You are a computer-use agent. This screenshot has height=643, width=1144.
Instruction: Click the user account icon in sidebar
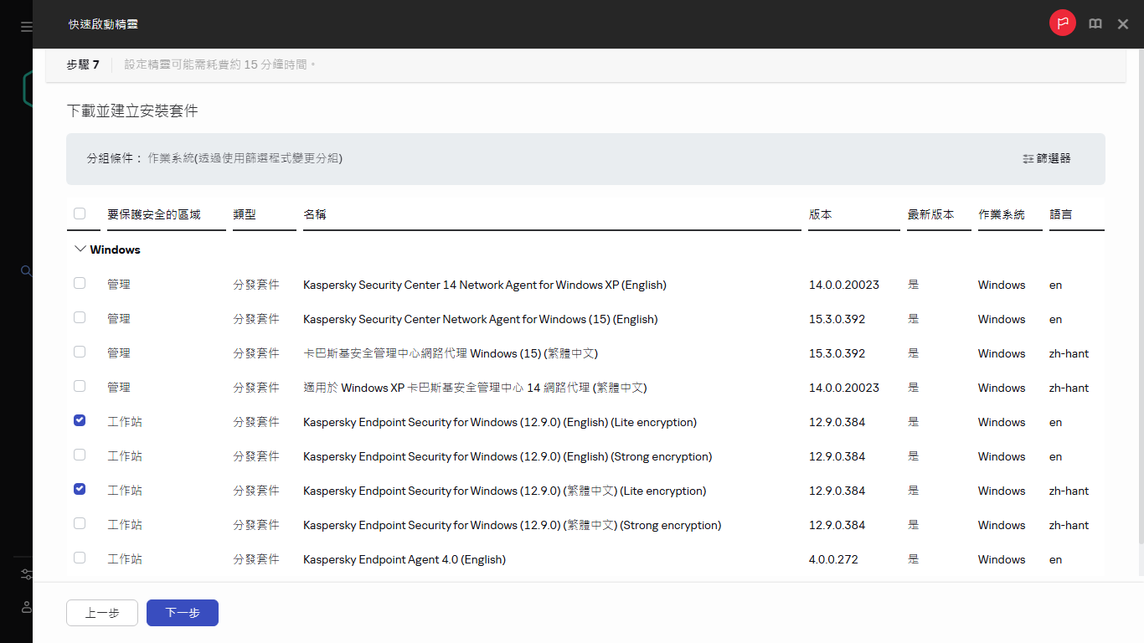(x=26, y=606)
